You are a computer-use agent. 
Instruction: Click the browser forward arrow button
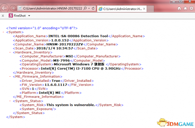[x=13, y=9]
